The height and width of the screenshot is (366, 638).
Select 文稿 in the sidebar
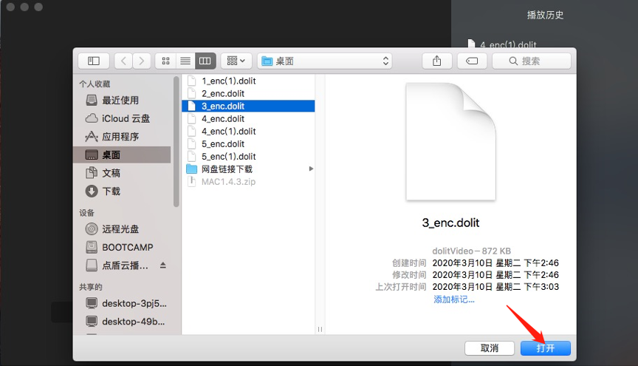click(x=122, y=173)
